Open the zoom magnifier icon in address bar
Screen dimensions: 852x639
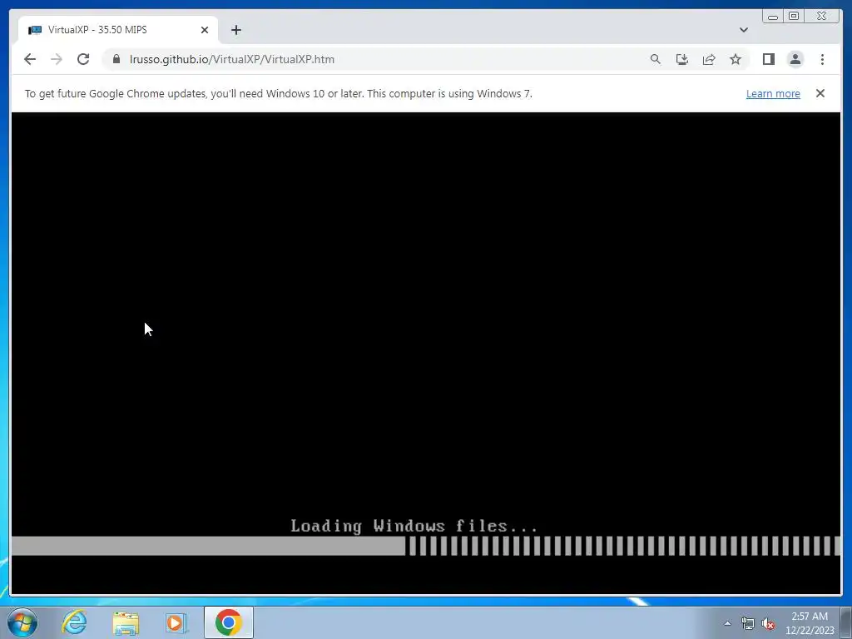656,59
